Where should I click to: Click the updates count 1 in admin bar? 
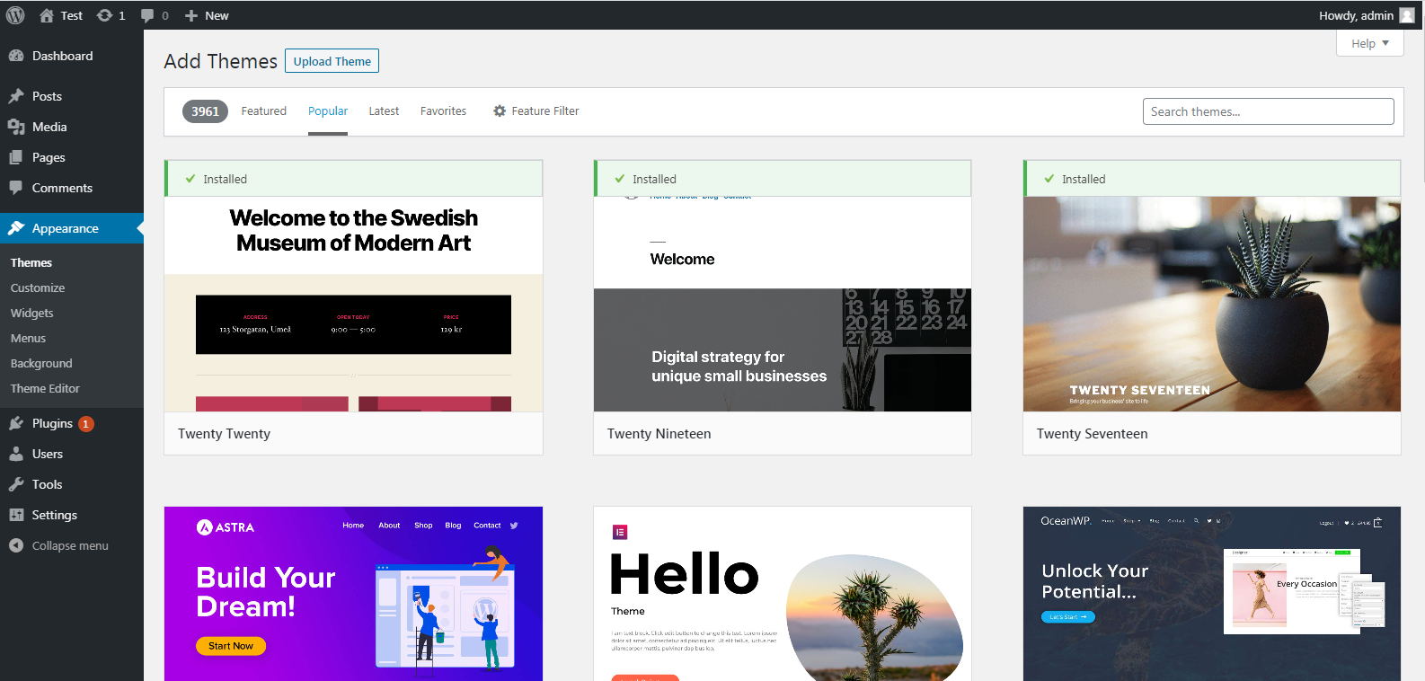122,15
